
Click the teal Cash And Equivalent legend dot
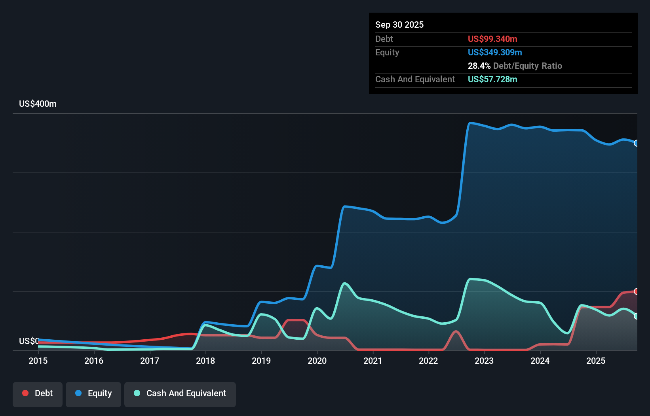(137, 393)
